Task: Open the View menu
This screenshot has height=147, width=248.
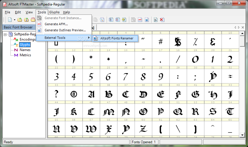Action: pyautogui.click(x=29, y=12)
